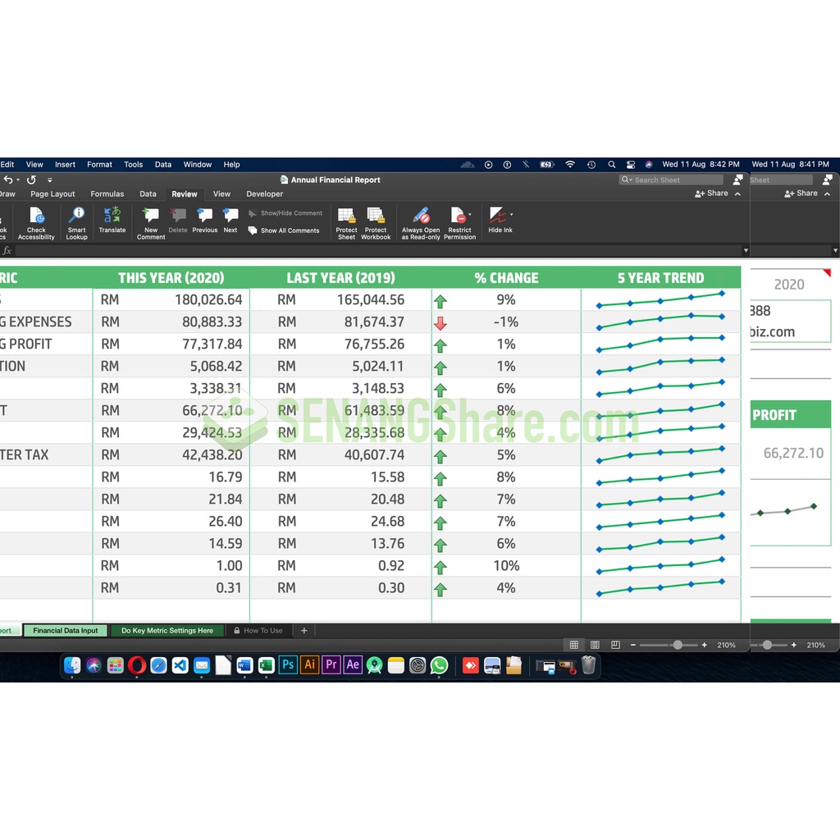Undo the last action
Image resolution: width=840 pixels, height=840 pixels.
(x=8, y=180)
